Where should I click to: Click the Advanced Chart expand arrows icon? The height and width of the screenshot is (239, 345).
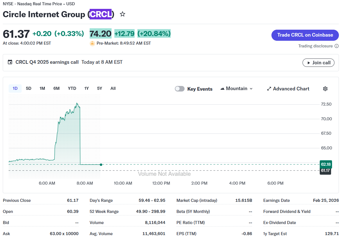(269, 89)
